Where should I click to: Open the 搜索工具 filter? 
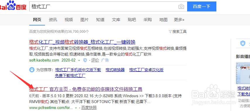(177, 31)
